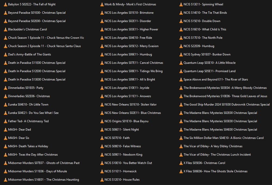The width and height of the screenshot is (272, 185).
Task: Click the VLC icon for NCIS Los Angeles S01E10- Brimstone
Action: click(102, 13)
